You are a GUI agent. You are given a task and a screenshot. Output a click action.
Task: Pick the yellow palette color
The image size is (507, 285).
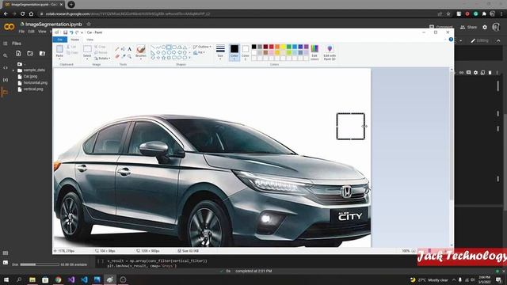pyautogui.click(x=283, y=47)
